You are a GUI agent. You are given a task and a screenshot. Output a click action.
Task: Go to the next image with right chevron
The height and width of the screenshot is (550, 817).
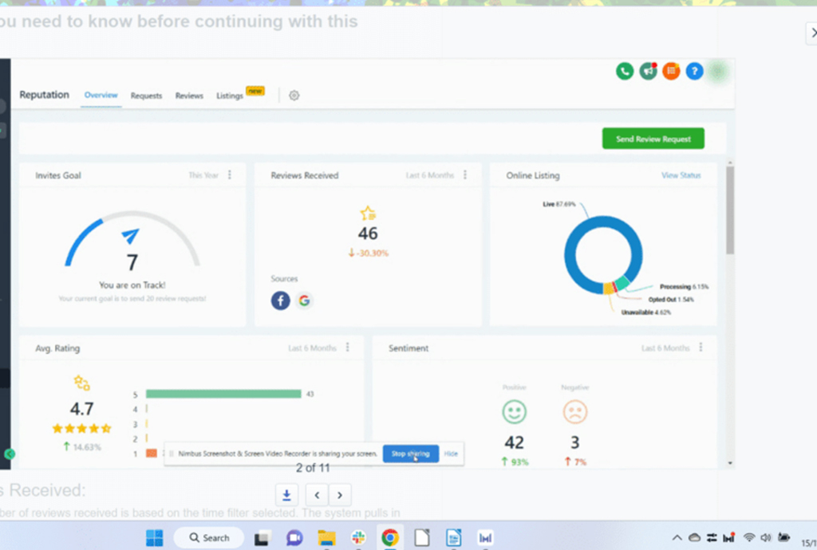coord(340,494)
